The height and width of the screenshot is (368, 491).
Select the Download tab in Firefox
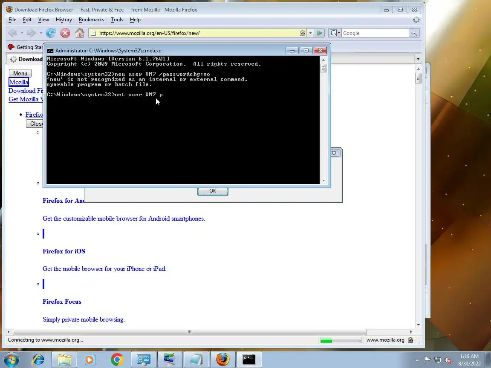pyautogui.click(x=25, y=59)
